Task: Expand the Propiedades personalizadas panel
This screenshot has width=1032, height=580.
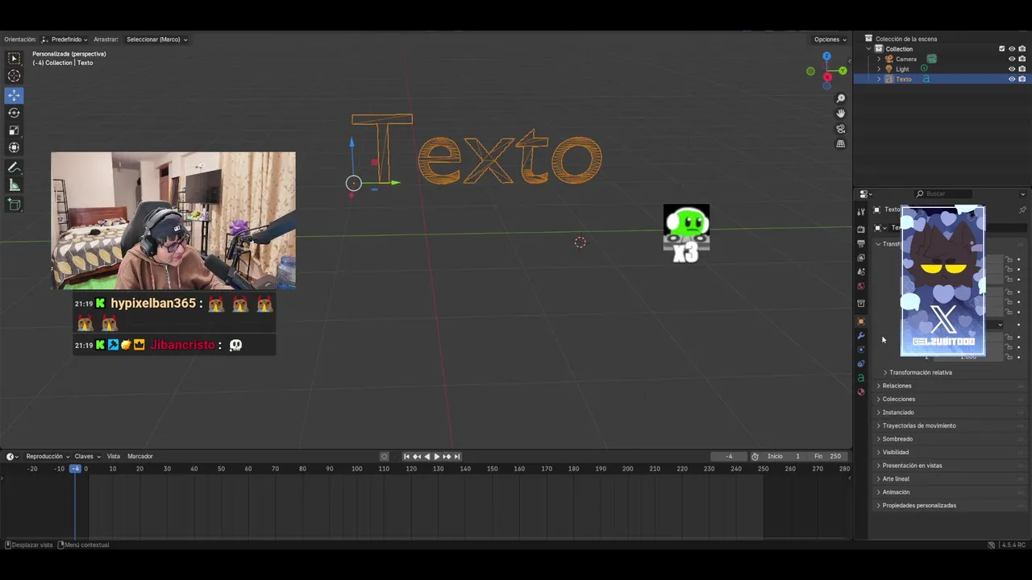Action: tap(950, 505)
